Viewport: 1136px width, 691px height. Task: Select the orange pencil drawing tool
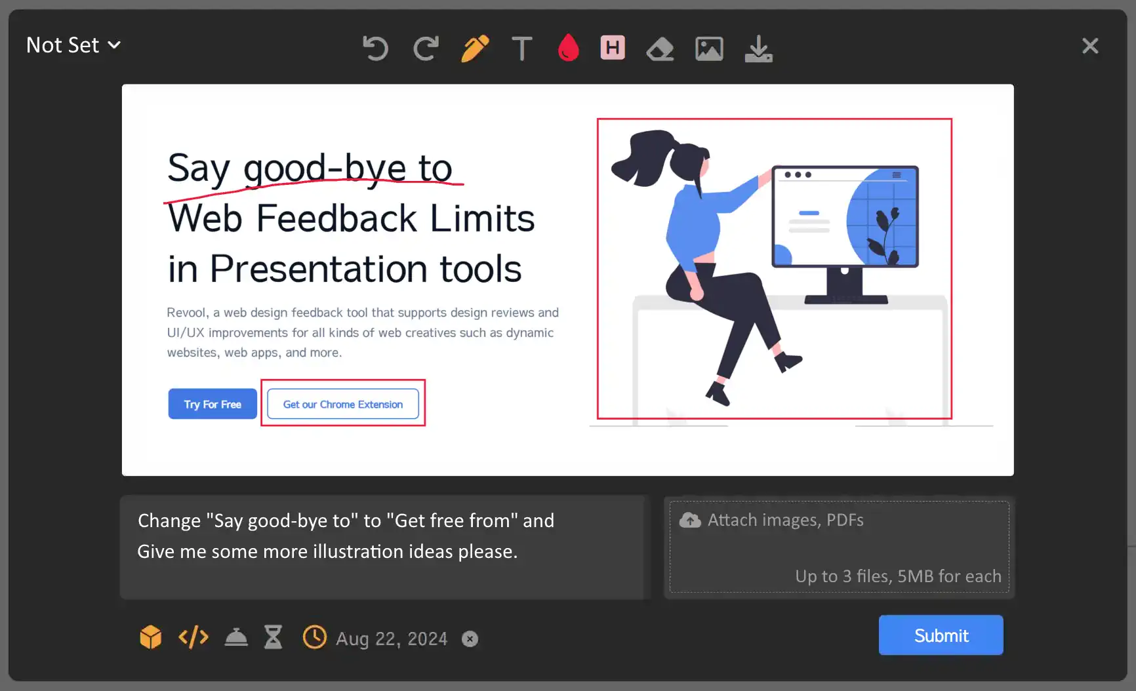click(x=475, y=48)
